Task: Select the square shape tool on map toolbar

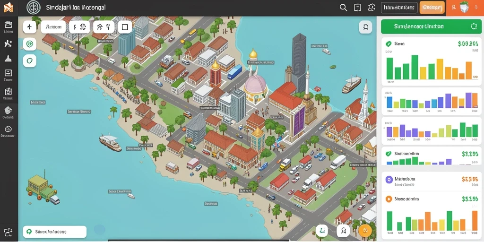Action: [125, 27]
